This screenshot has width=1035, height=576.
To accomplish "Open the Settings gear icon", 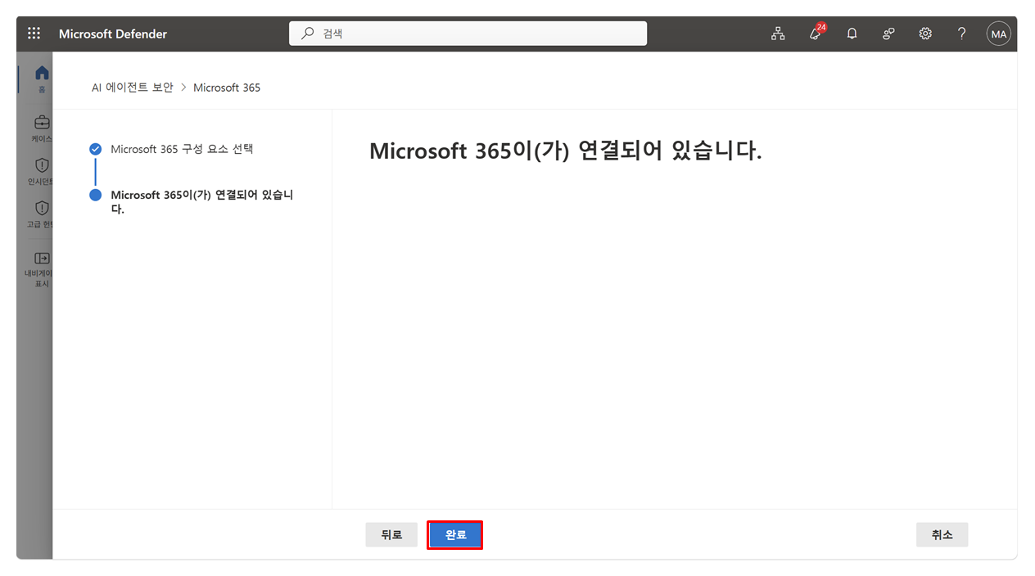I will (925, 34).
